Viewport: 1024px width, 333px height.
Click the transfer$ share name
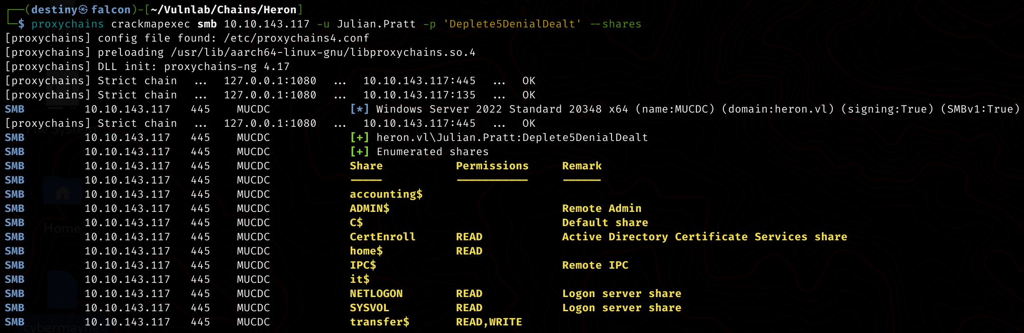coord(379,322)
